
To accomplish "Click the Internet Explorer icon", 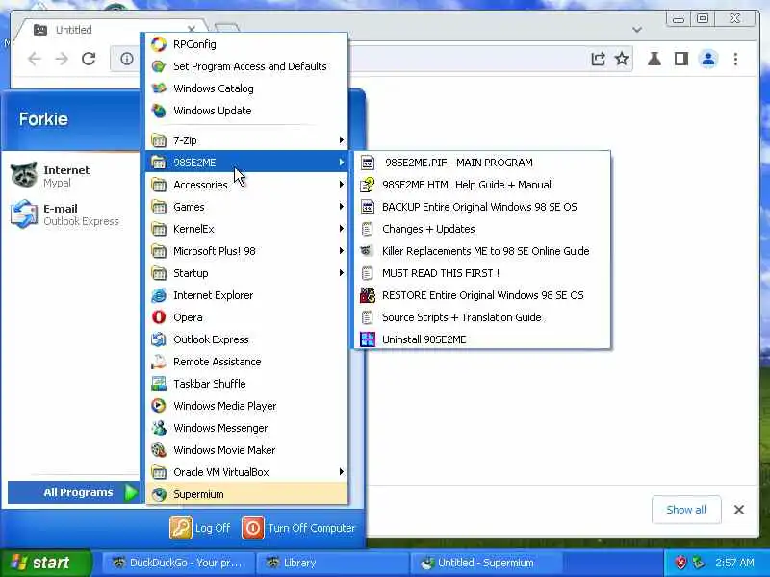I will [159, 295].
